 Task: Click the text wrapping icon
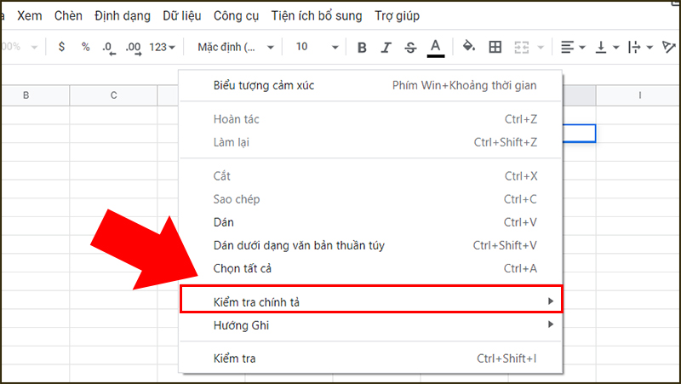[634, 47]
